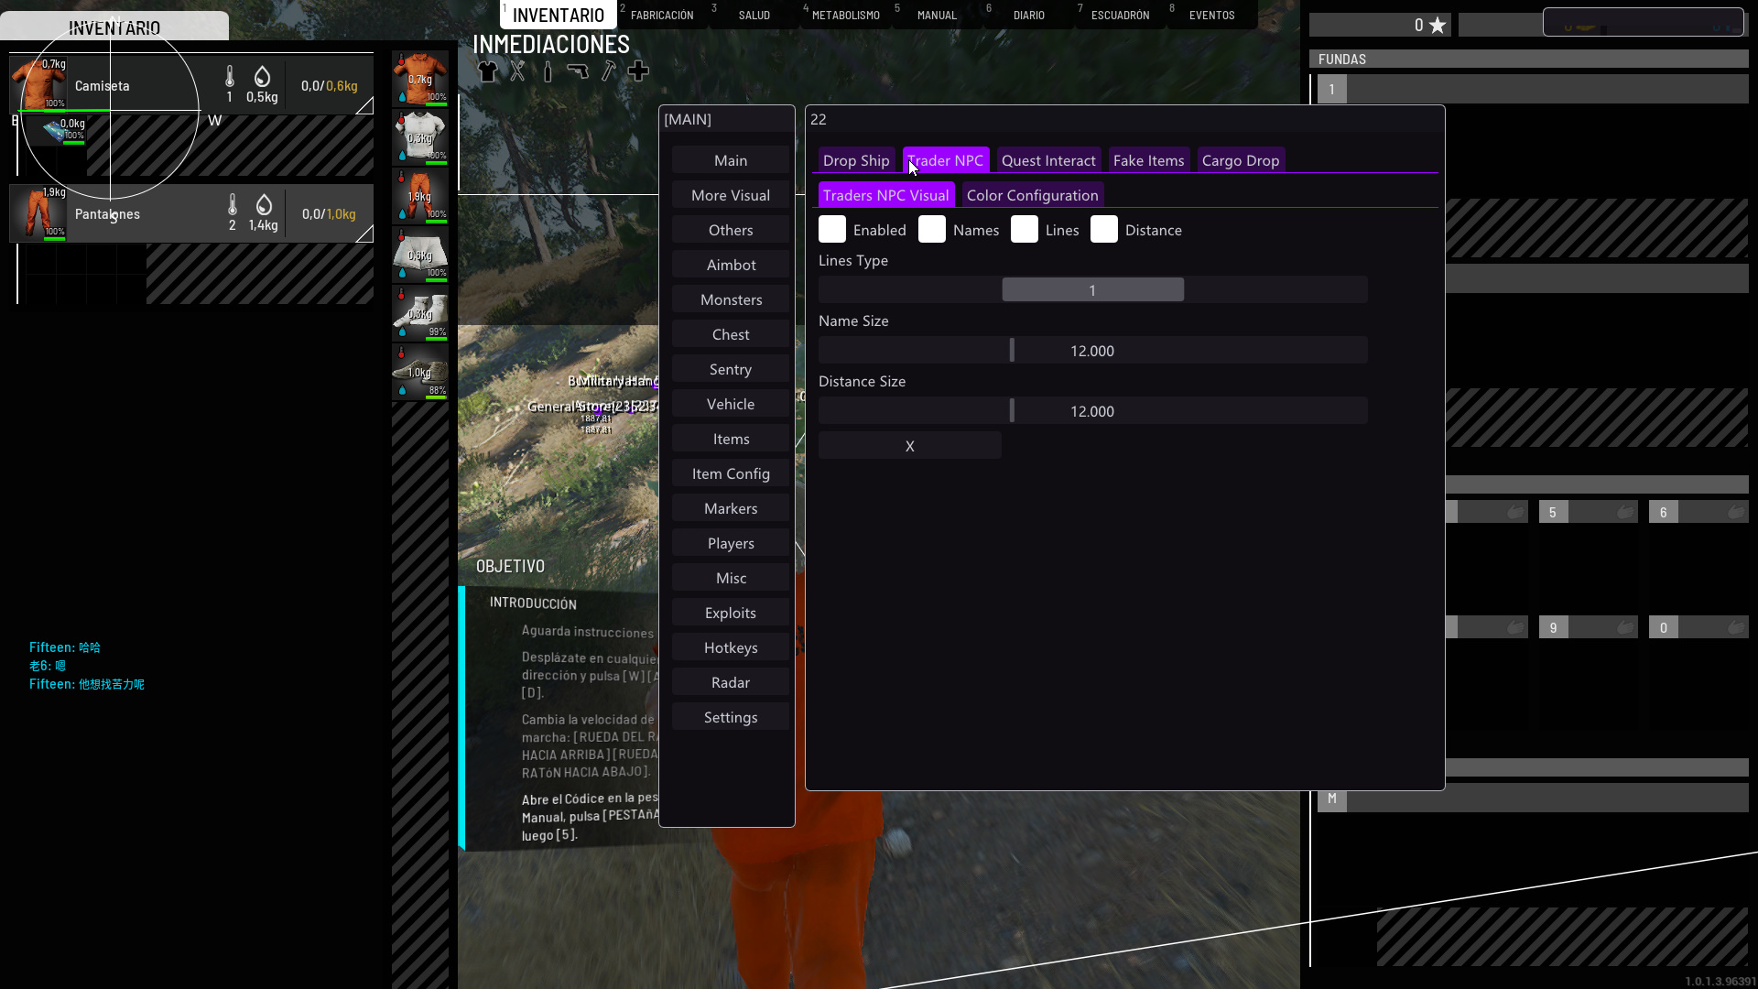Screen dimensions: 1758x989
Task: Toggle the Distance checkbox
Action: (x=1104, y=230)
